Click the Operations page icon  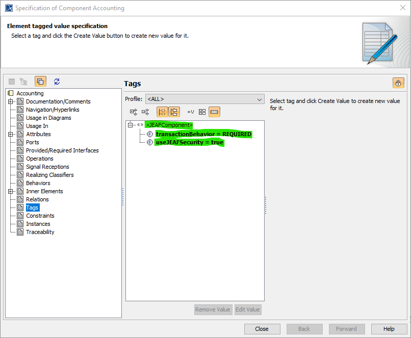tap(20, 159)
